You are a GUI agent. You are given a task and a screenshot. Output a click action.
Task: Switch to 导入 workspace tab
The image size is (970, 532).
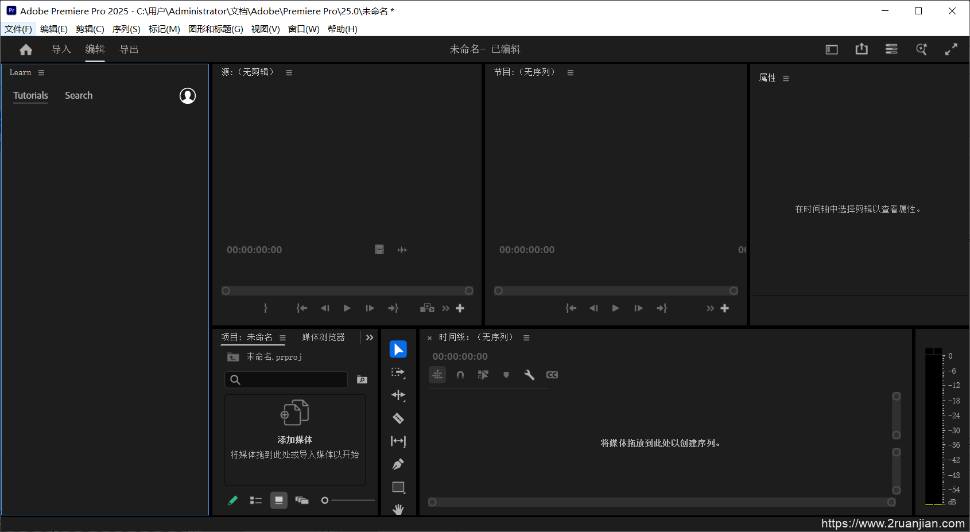[x=61, y=49]
